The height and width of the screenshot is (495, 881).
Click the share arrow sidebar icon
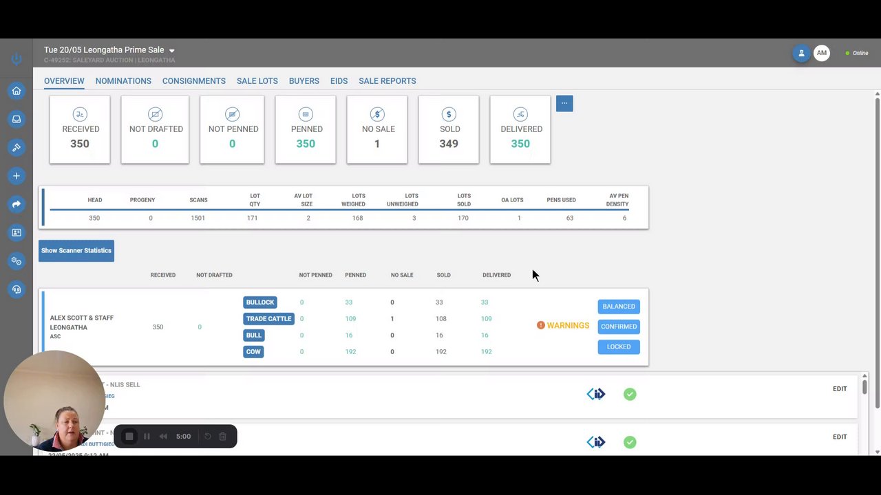coord(17,204)
